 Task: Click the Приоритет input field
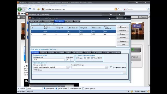[68, 60]
